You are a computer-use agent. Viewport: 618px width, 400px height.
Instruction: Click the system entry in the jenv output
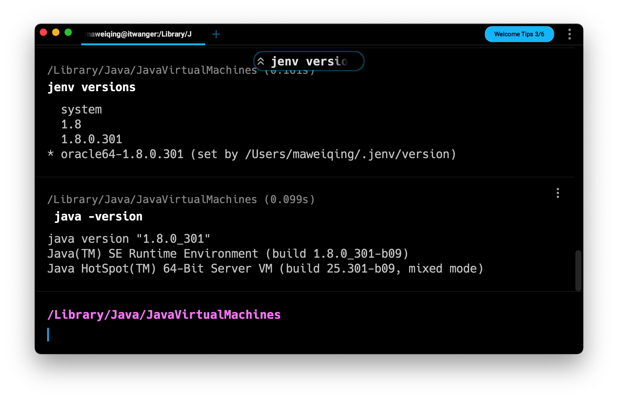point(82,109)
